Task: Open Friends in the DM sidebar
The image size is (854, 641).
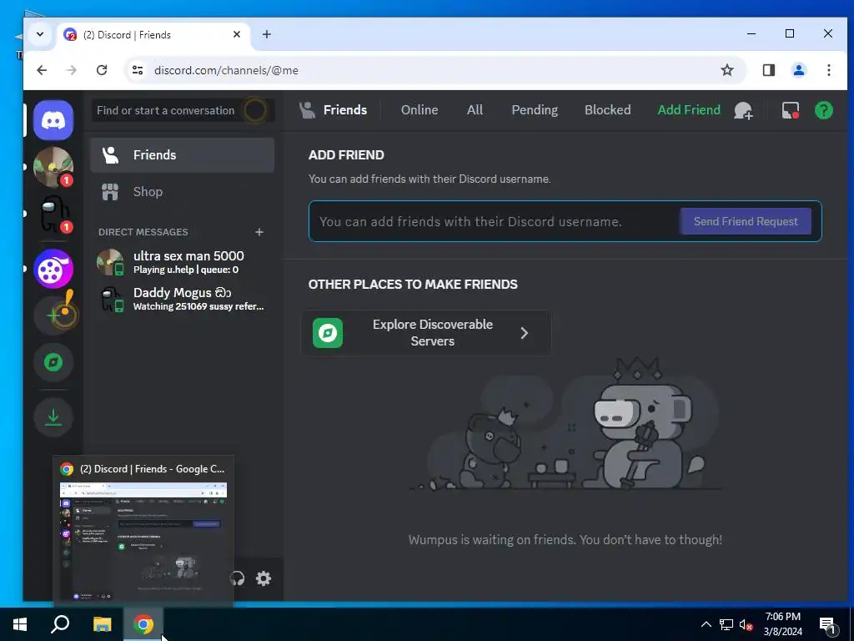Action: click(x=183, y=154)
